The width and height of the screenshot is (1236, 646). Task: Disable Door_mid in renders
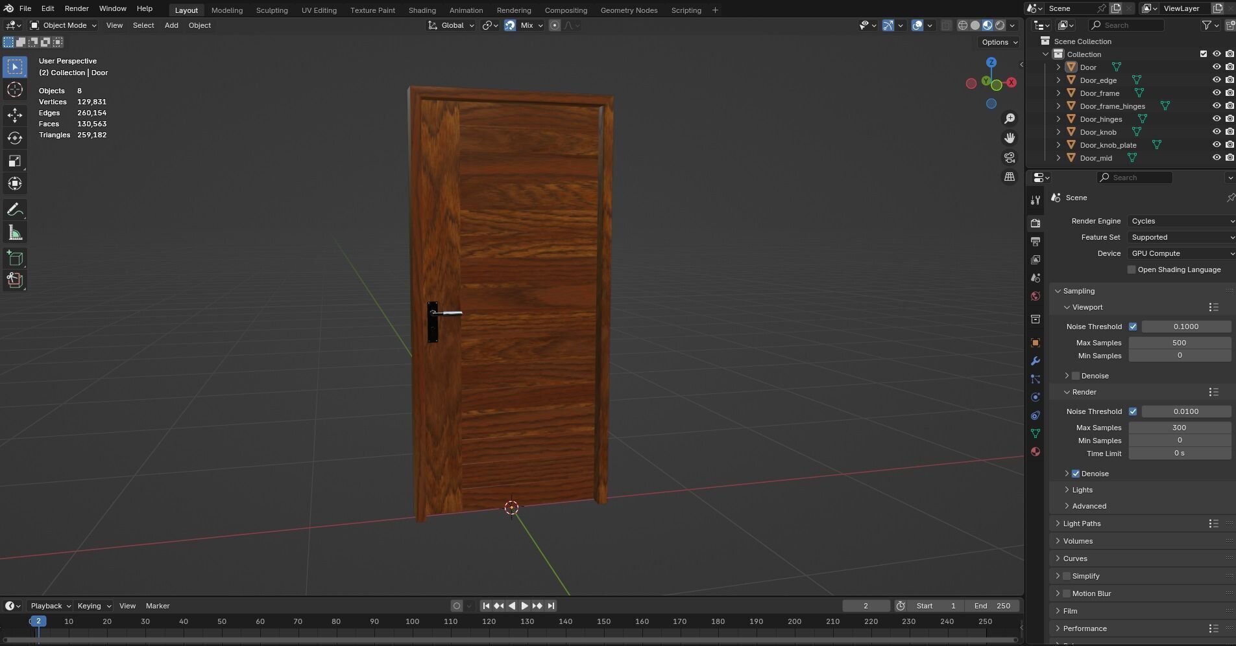[1230, 157]
